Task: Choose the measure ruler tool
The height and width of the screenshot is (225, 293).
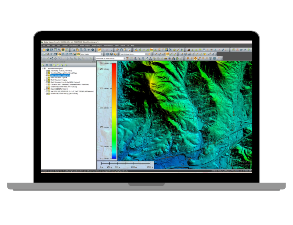Action: [118, 50]
